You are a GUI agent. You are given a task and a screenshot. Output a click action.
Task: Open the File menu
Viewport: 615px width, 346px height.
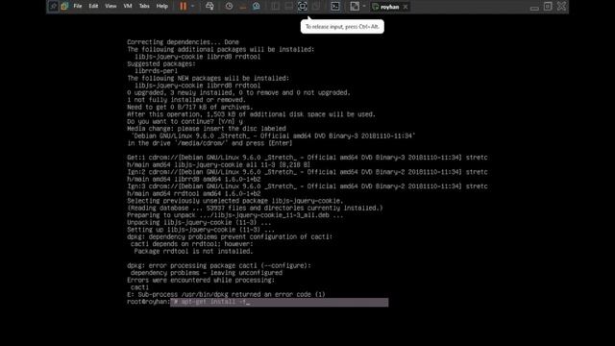pyautogui.click(x=78, y=7)
